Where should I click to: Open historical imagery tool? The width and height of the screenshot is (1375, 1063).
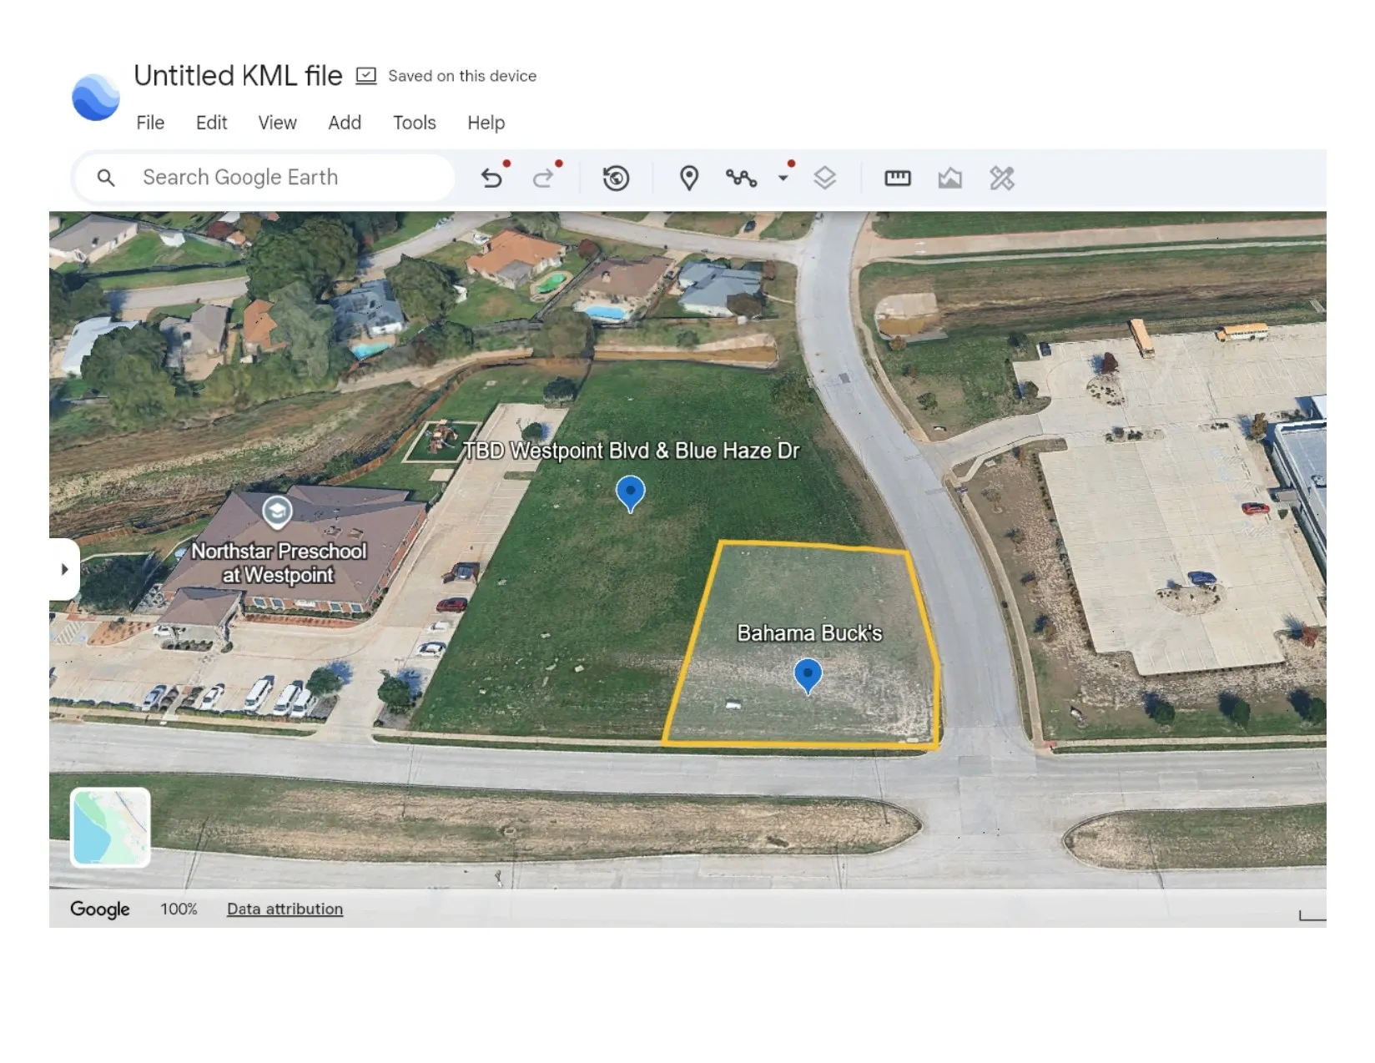616,178
